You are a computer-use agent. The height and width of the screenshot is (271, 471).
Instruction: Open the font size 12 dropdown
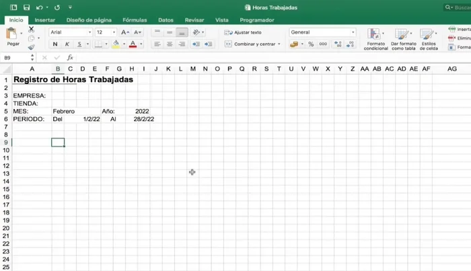106,32
